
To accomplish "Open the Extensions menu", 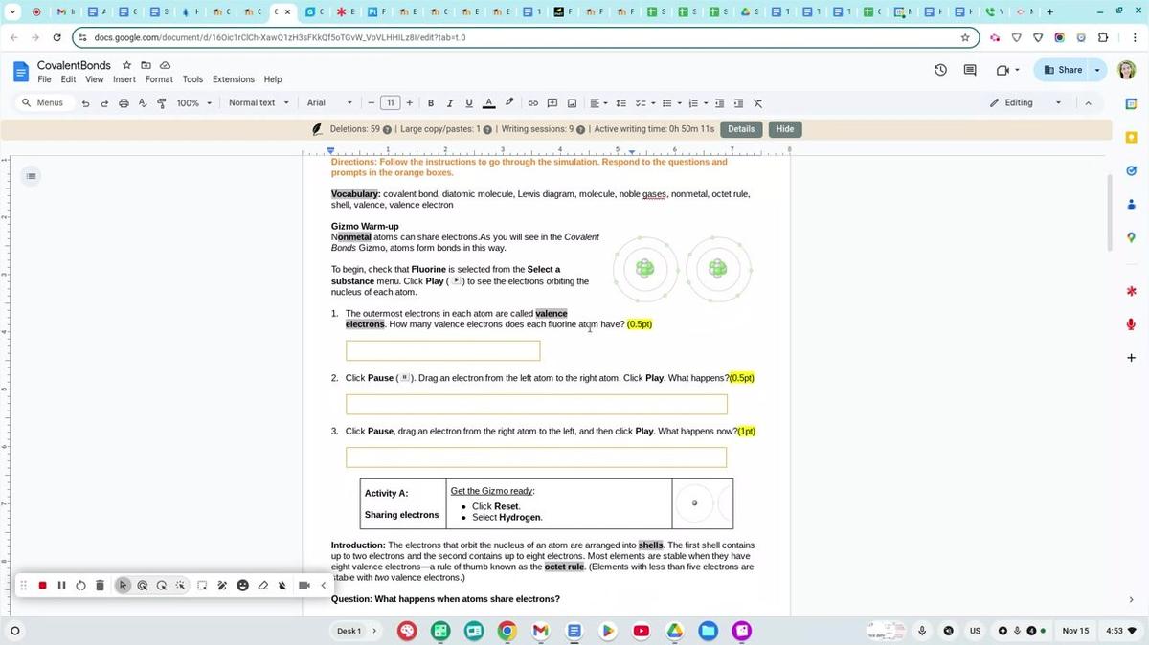I will point(234,79).
